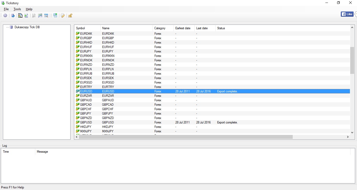
Task: Click the launch MT4 toolbar icon with green flag
Action: coord(55,16)
